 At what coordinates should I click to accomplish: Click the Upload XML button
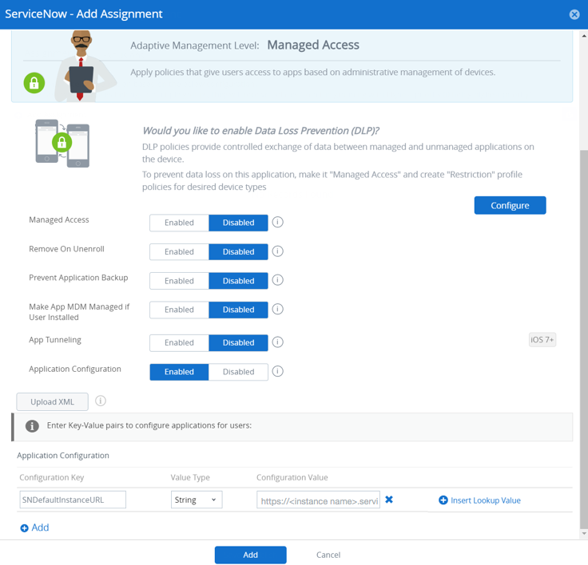coord(53,401)
